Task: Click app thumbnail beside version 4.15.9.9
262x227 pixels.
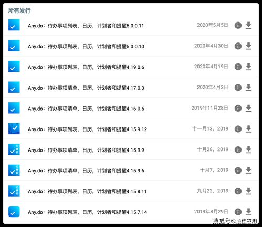Action: 14,149
